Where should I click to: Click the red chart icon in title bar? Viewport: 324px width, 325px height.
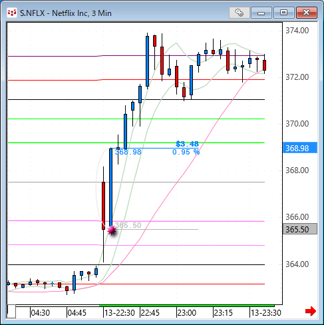point(12,13)
